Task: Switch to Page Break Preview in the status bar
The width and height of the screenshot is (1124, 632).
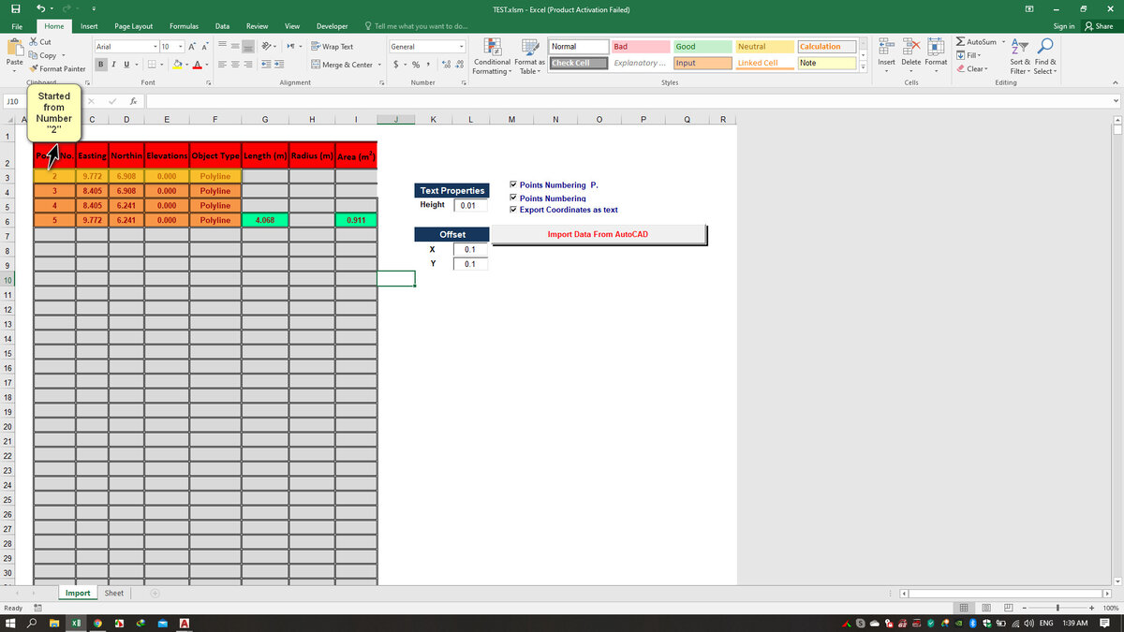Action: pyautogui.click(x=1007, y=608)
